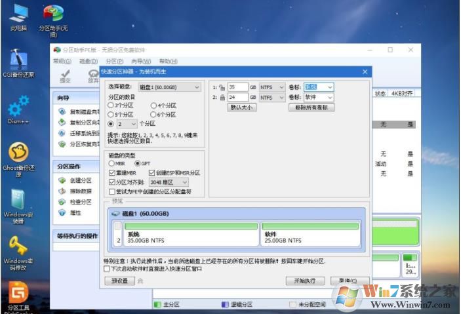Open the 2048 扇区 alignment dropdown

pyautogui.click(x=169, y=182)
